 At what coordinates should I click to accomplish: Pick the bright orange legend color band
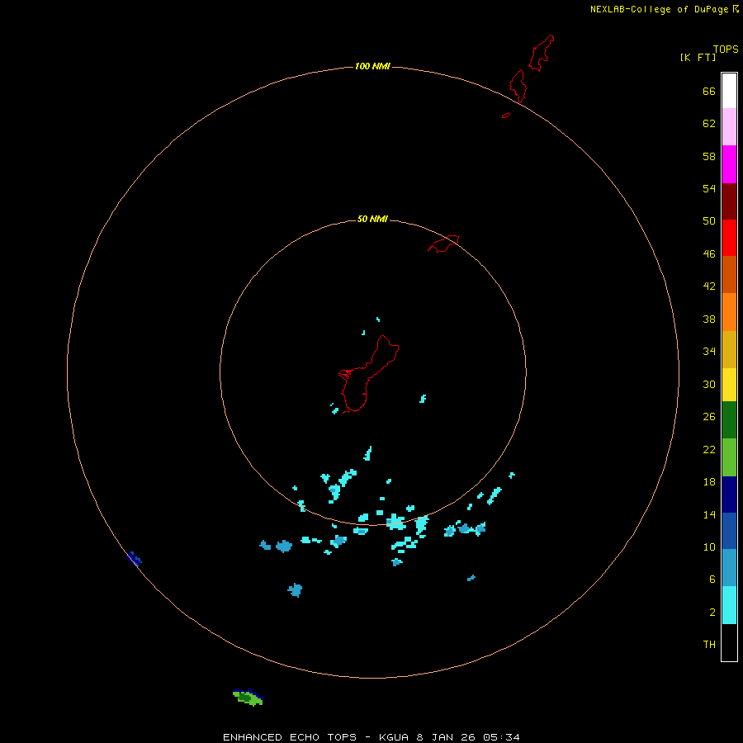tap(729, 312)
